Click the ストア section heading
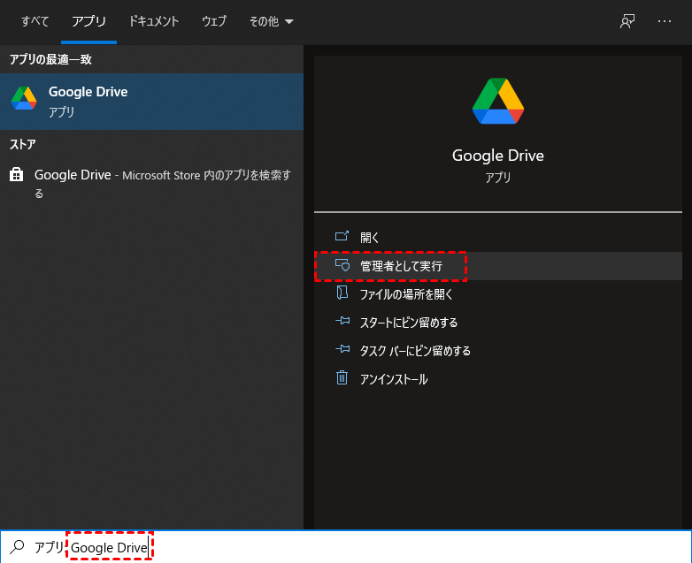Viewport: 692px width, 563px height. pos(22,144)
